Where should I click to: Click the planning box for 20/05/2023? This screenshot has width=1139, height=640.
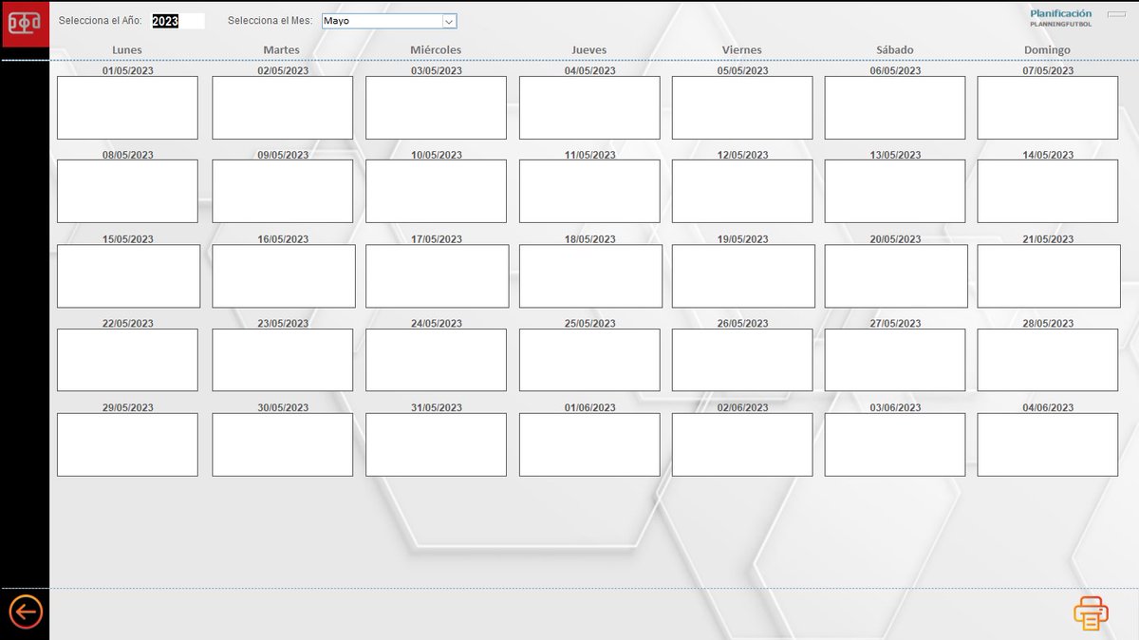pos(896,275)
